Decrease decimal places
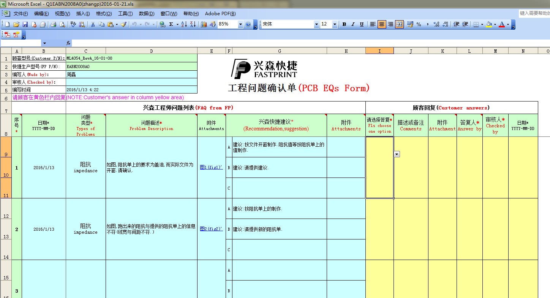 (x=445, y=24)
